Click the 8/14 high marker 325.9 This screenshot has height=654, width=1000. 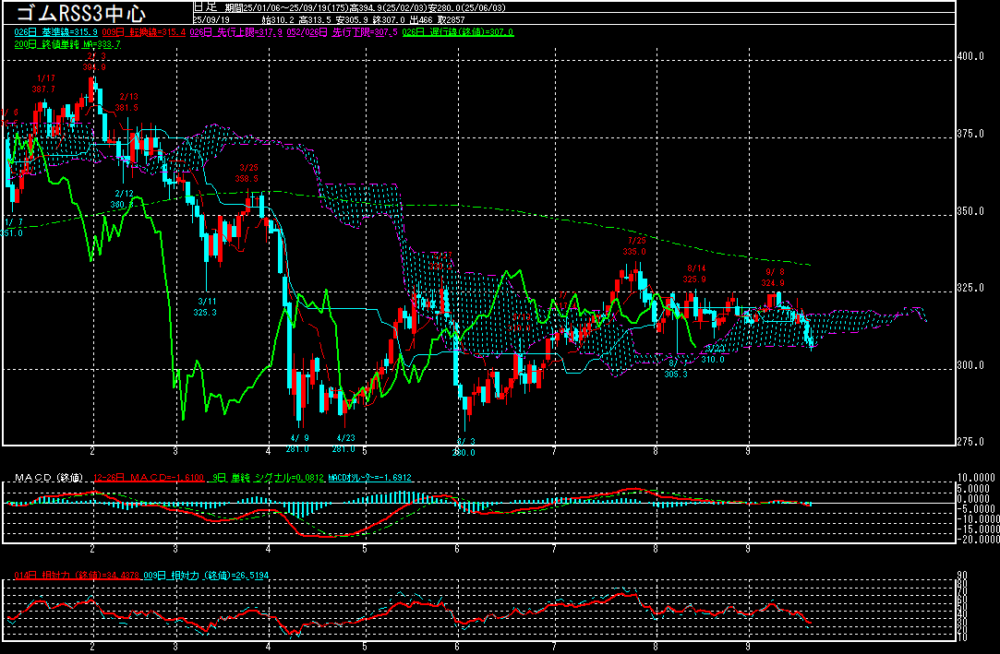(694, 273)
